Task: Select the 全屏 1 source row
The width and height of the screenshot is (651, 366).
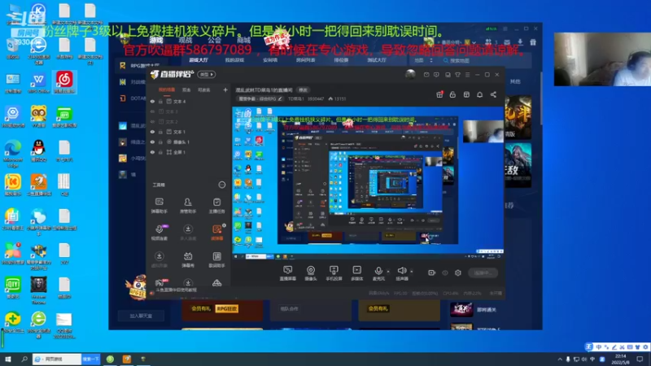Action: pos(188,152)
